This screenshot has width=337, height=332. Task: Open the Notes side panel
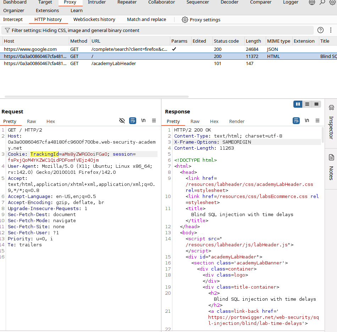pyautogui.click(x=331, y=167)
